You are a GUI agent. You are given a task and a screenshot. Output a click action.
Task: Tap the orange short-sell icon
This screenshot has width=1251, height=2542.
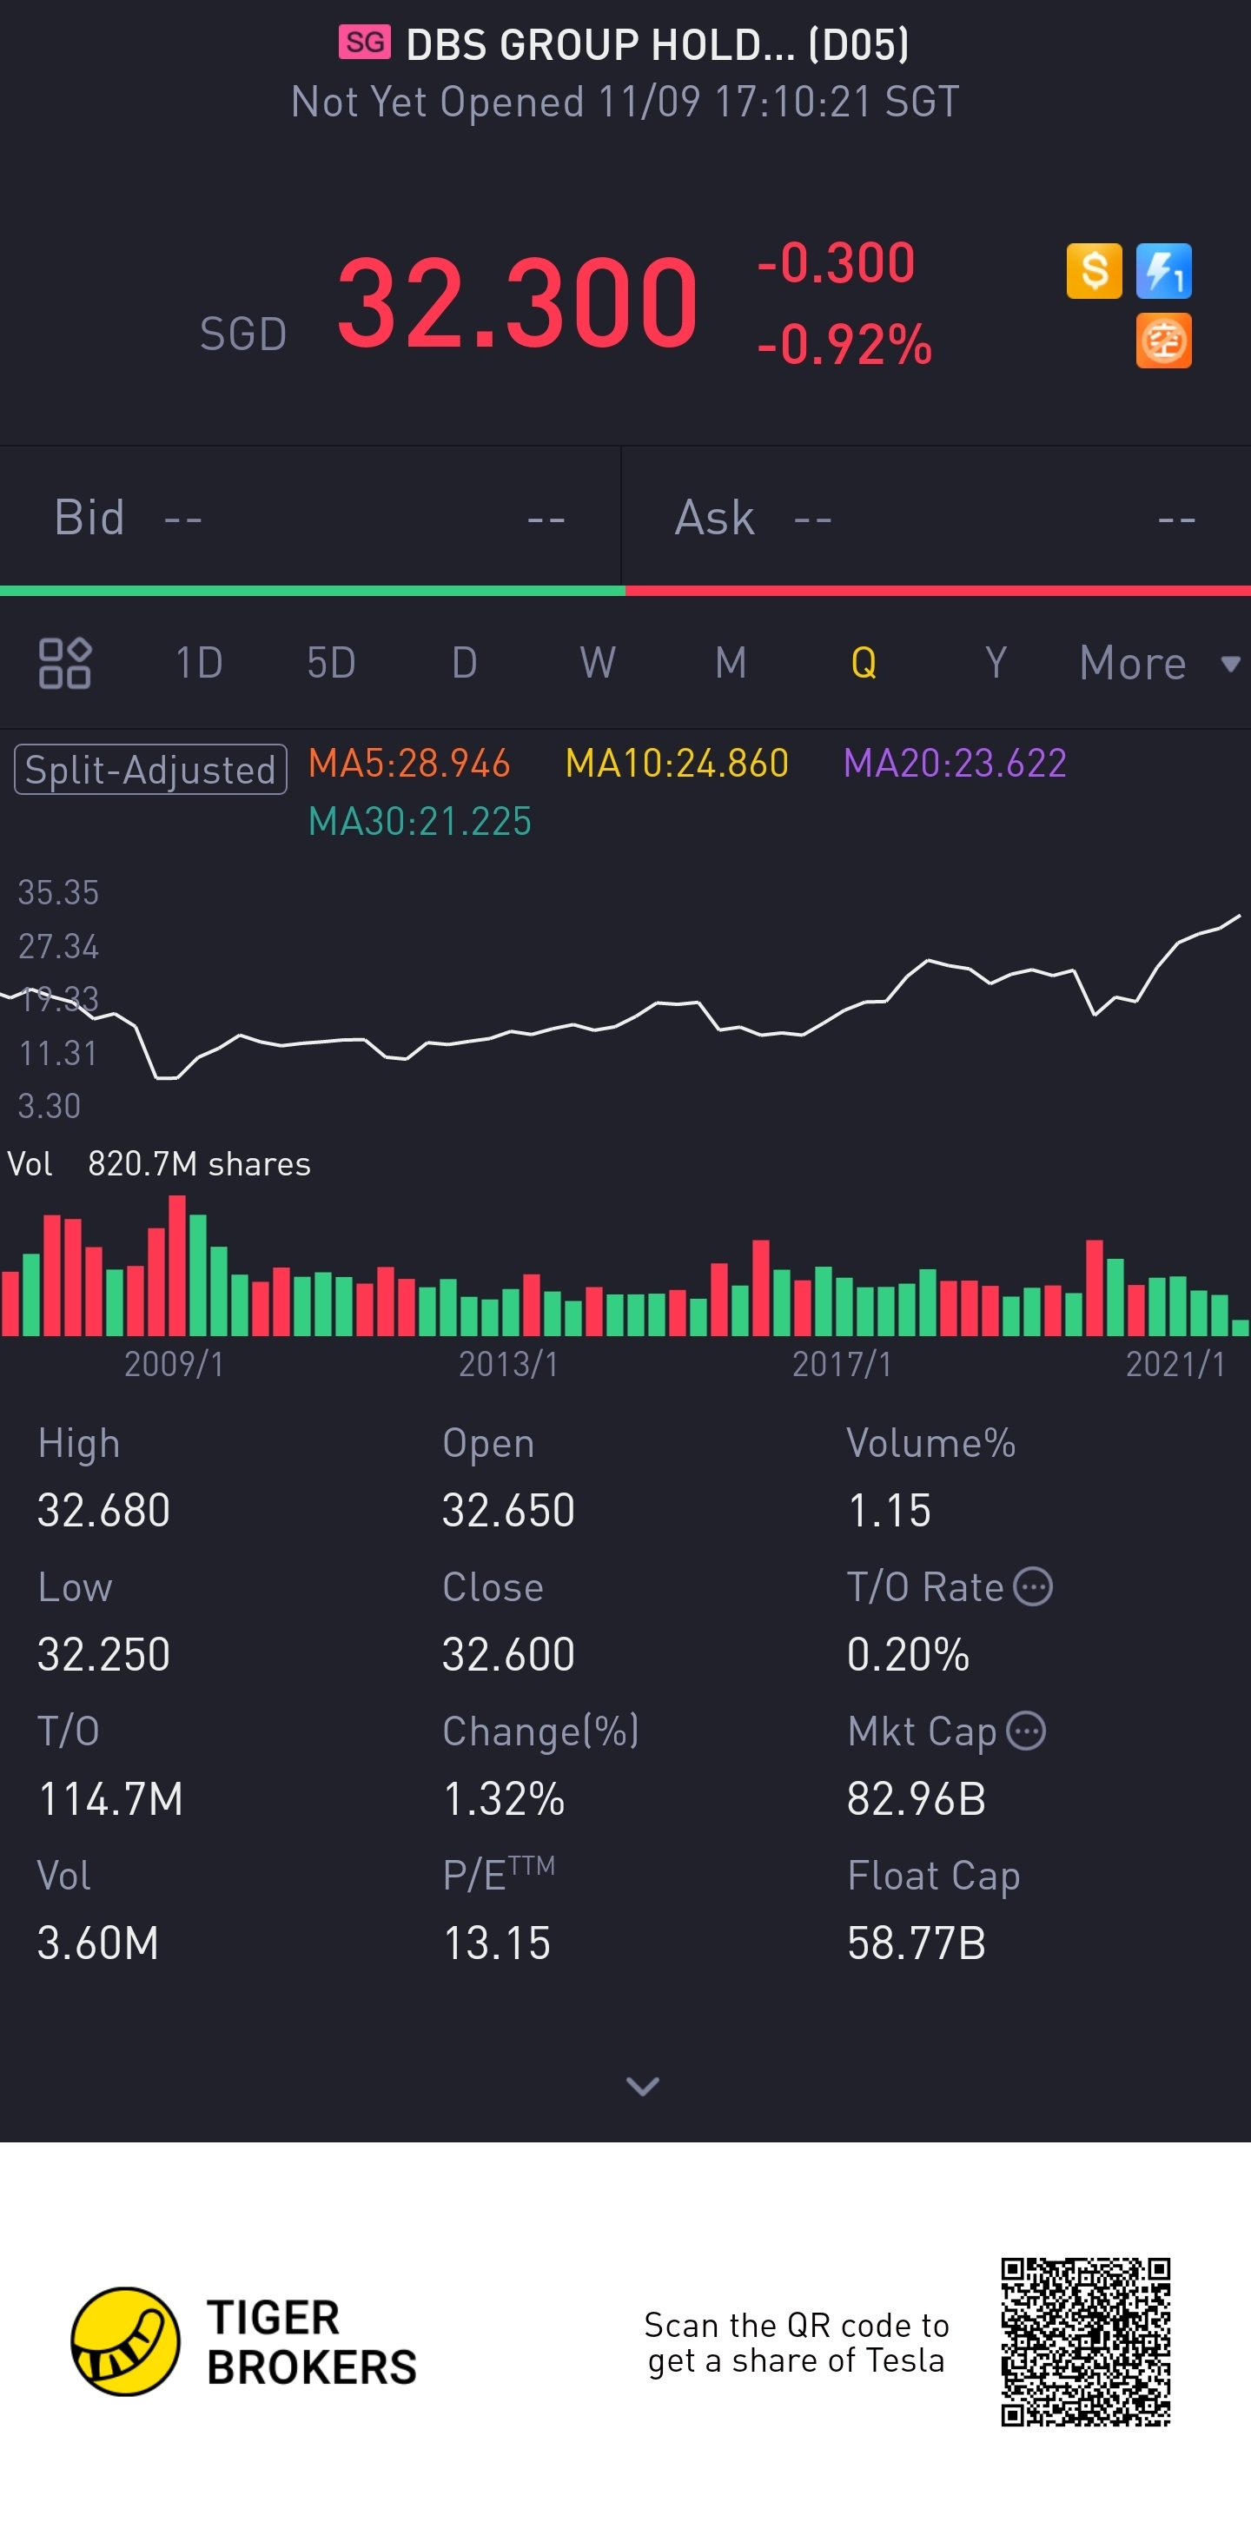[x=1163, y=341]
